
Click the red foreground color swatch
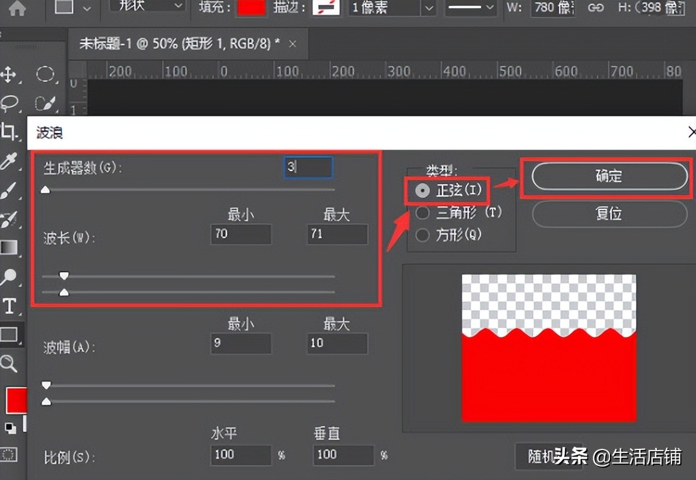(15, 401)
